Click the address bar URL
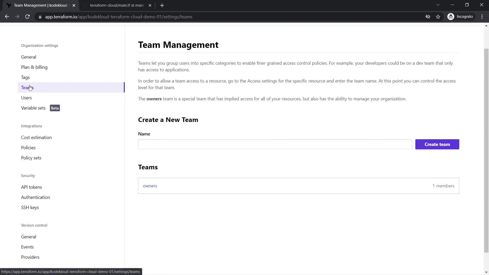 [118, 17]
